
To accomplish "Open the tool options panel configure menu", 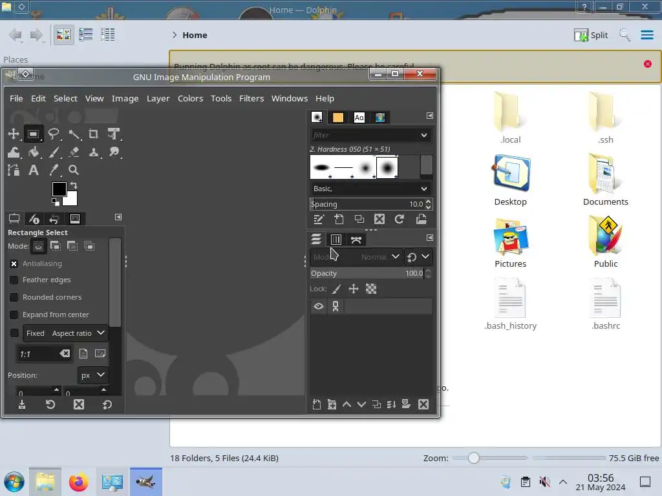I will tap(118, 217).
